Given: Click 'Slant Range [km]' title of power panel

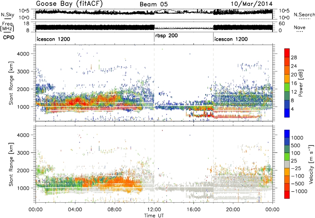Looking at the screenshot, I should click(x=11, y=83).
